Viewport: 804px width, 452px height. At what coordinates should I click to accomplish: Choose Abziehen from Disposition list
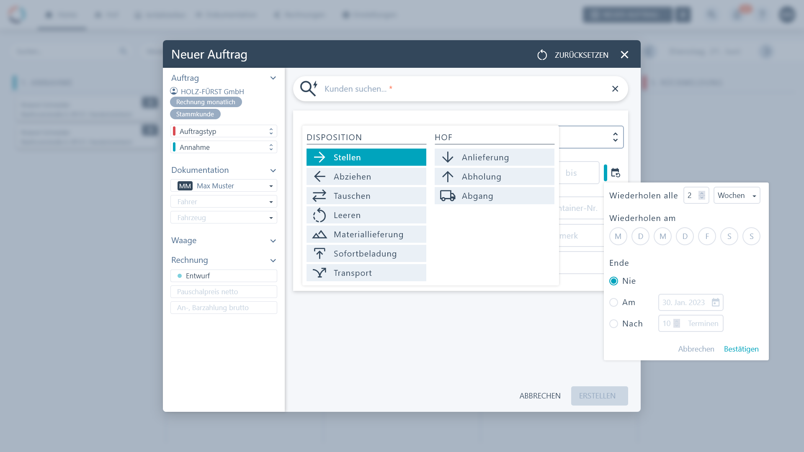click(x=366, y=177)
